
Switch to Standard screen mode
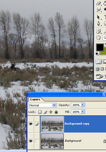tap(97, 69)
